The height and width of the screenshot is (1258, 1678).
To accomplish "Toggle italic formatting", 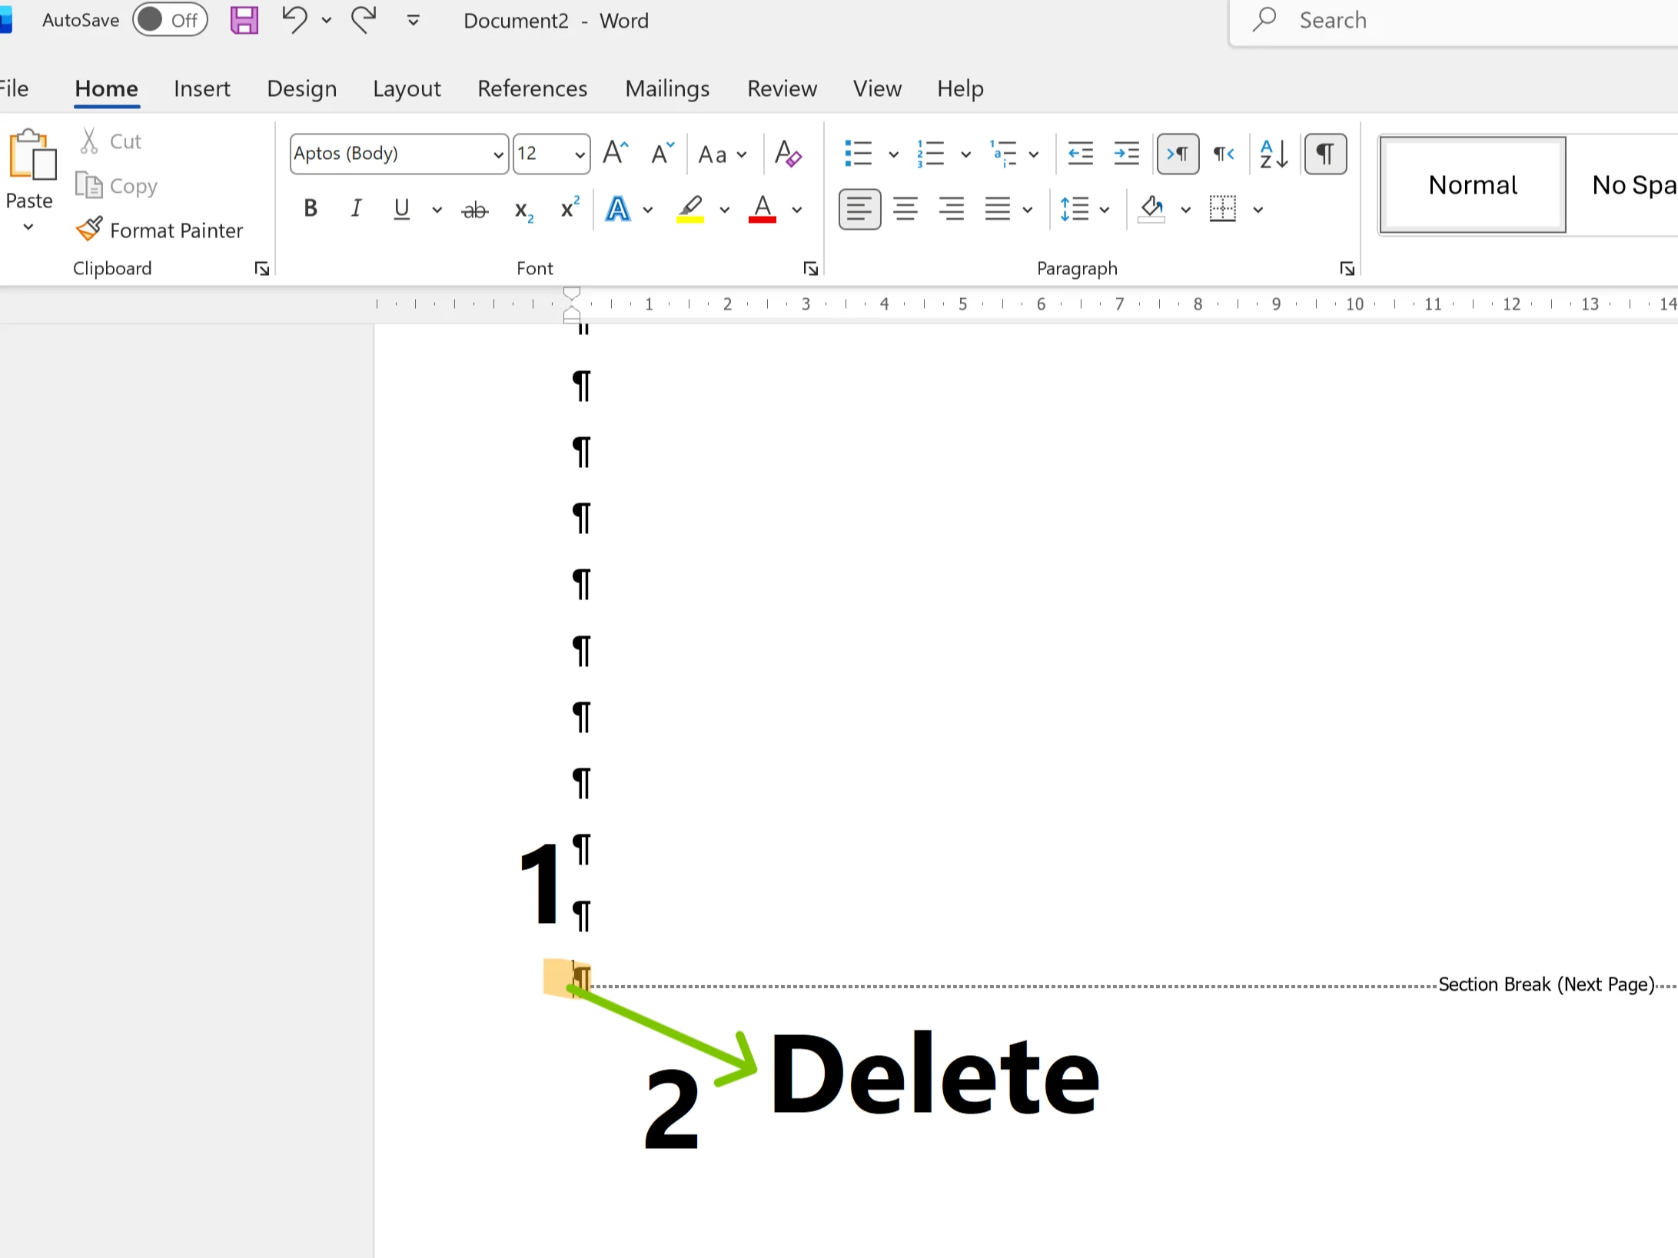I will (356, 209).
